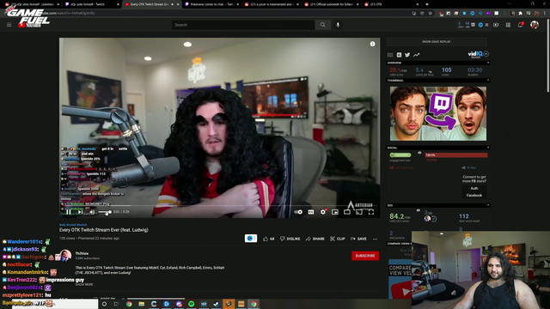Collapse the Overview section

tap(488, 63)
